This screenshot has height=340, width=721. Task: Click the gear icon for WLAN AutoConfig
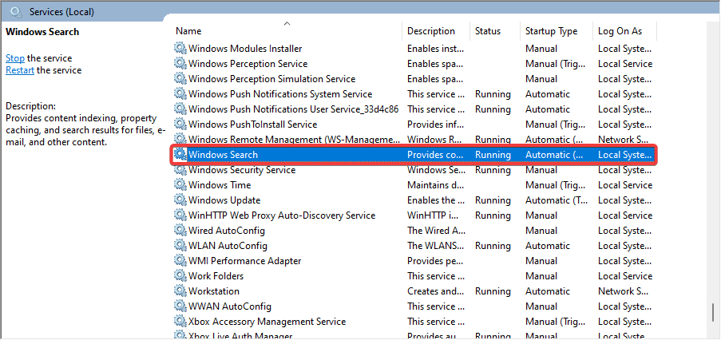coord(180,245)
